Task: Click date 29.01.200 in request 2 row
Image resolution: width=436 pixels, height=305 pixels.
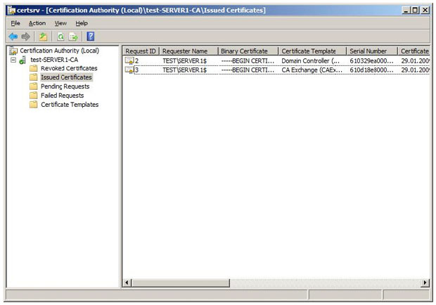Action: point(416,61)
